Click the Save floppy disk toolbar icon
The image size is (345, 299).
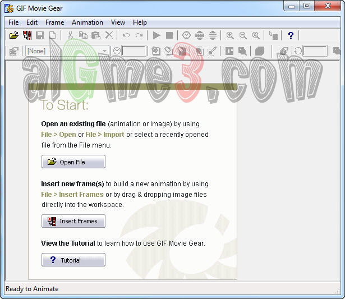pos(40,35)
